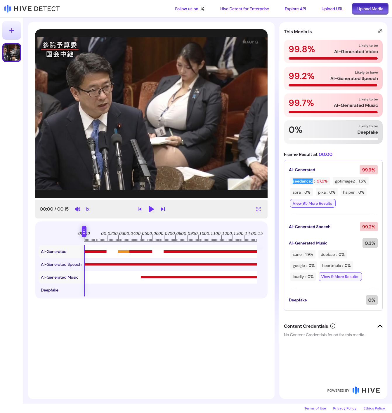The width and height of the screenshot is (392, 413).
Task: Copy the result share link icon
Action: click(380, 31)
